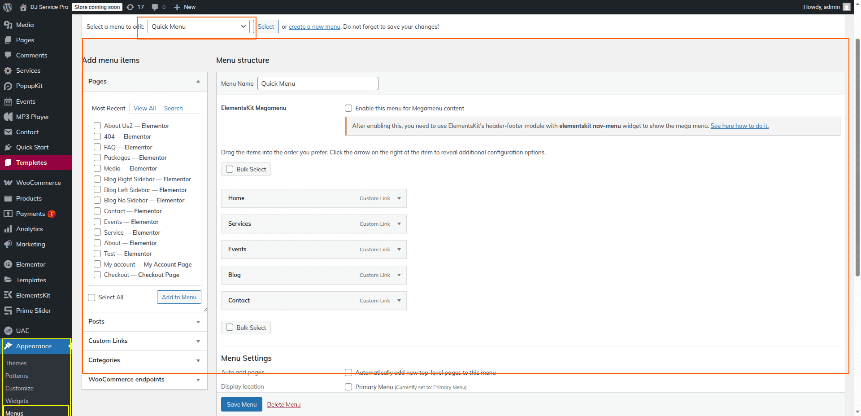Switch to the View All tab
The width and height of the screenshot is (861, 416).
click(x=144, y=108)
